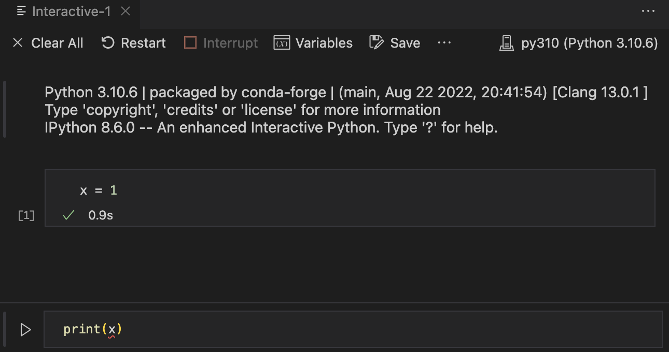Click the Interrupt kernel icon

point(189,43)
